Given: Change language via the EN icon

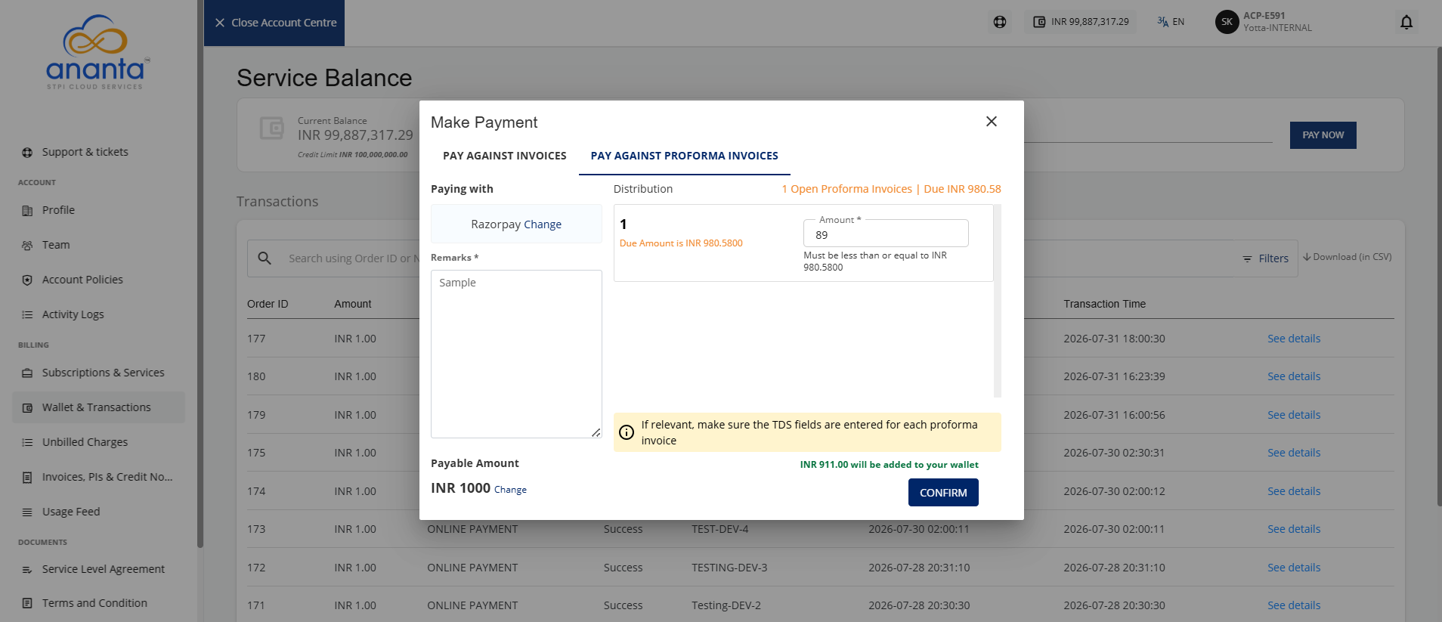Looking at the screenshot, I should tap(1171, 22).
